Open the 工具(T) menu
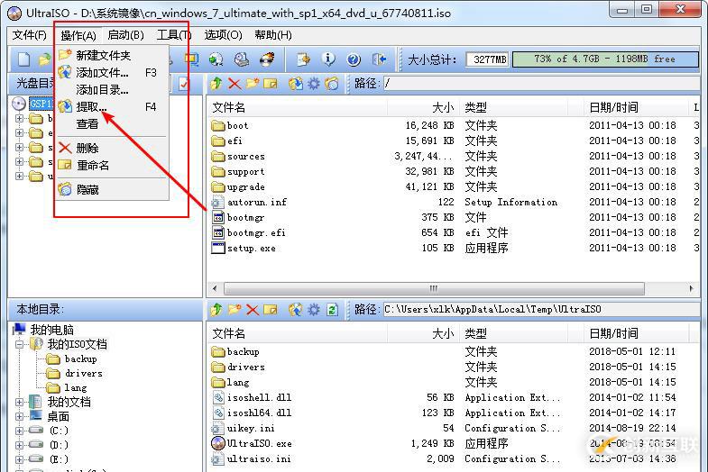Viewport: 708px width, 472px height. 174,35
